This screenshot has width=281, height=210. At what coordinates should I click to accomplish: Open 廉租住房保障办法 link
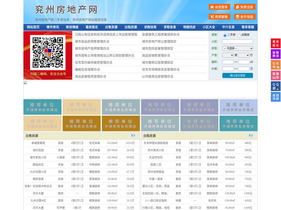(87, 70)
